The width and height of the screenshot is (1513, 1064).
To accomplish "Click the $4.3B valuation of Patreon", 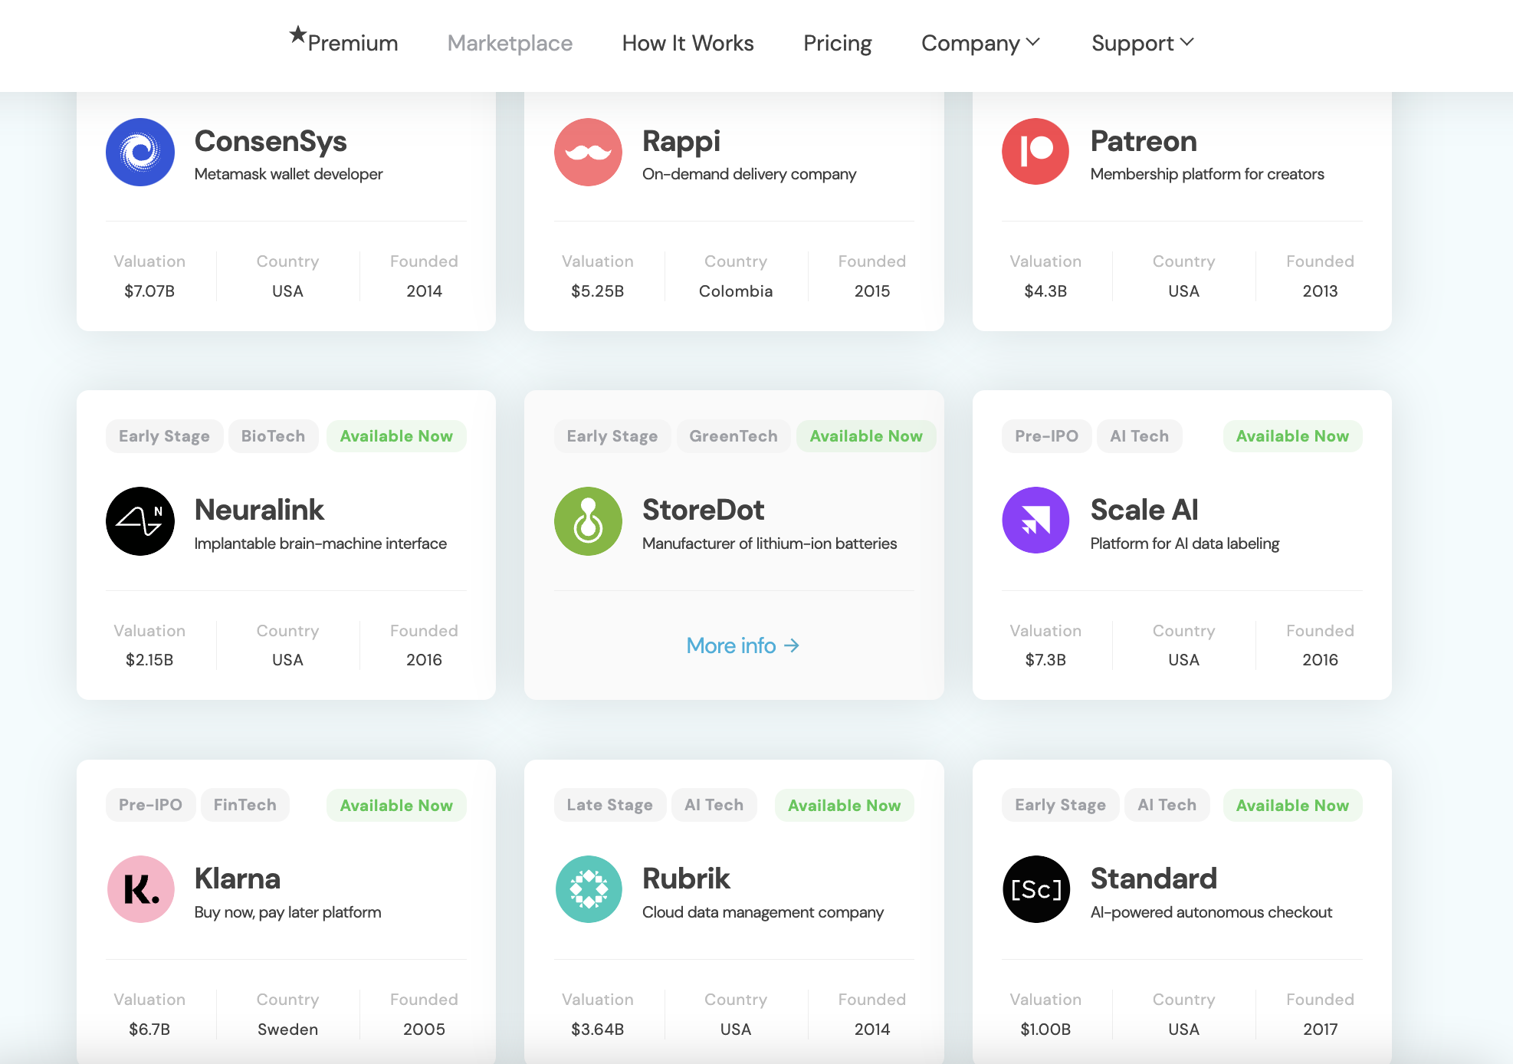I will point(1045,291).
